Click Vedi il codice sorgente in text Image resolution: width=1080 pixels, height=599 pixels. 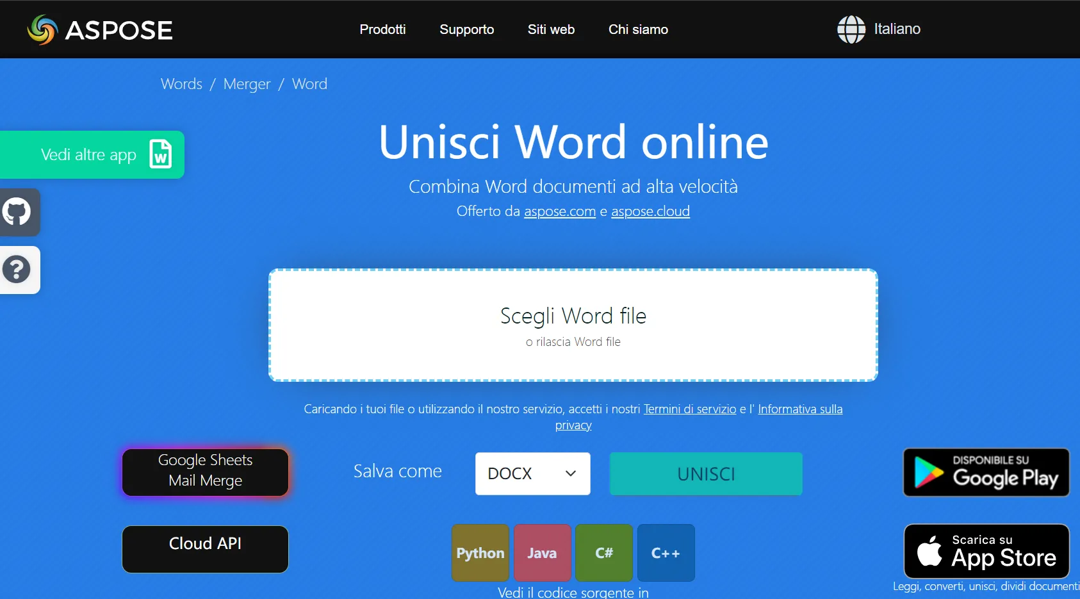tap(573, 592)
